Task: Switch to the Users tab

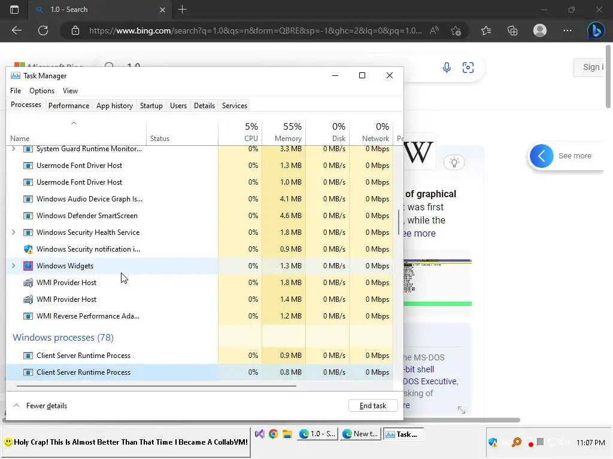Action: [178, 106]
